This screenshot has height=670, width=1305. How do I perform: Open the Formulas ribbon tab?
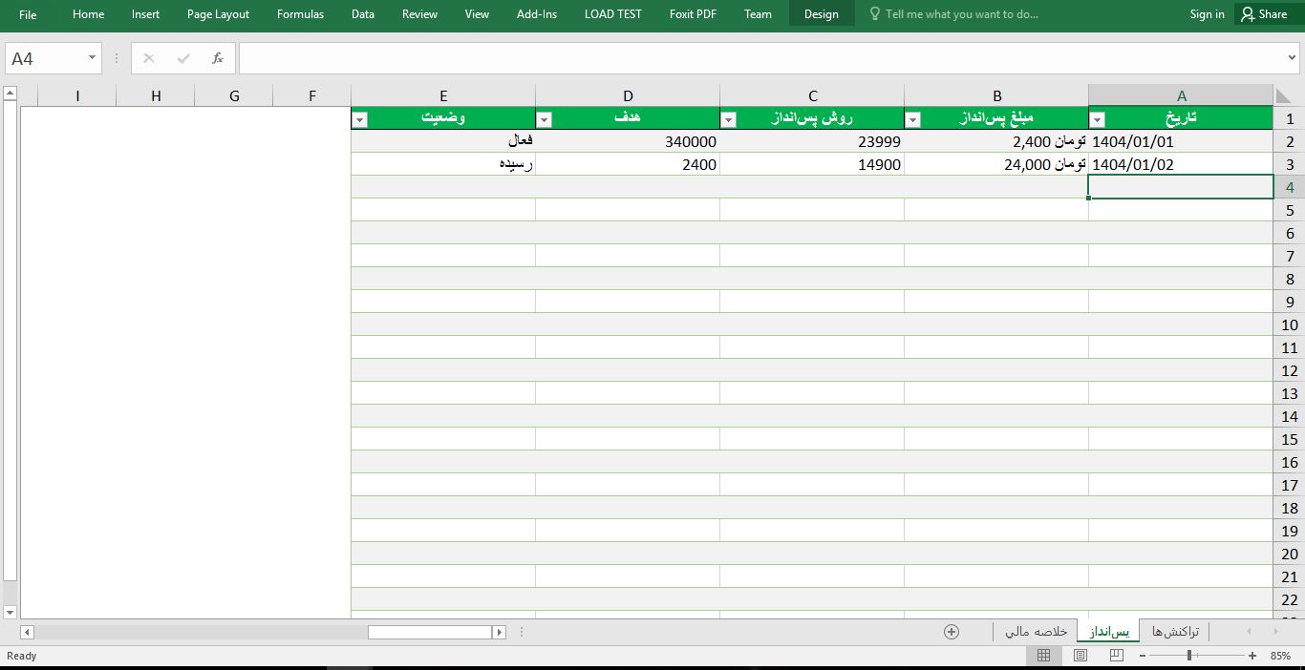point(300,14)
